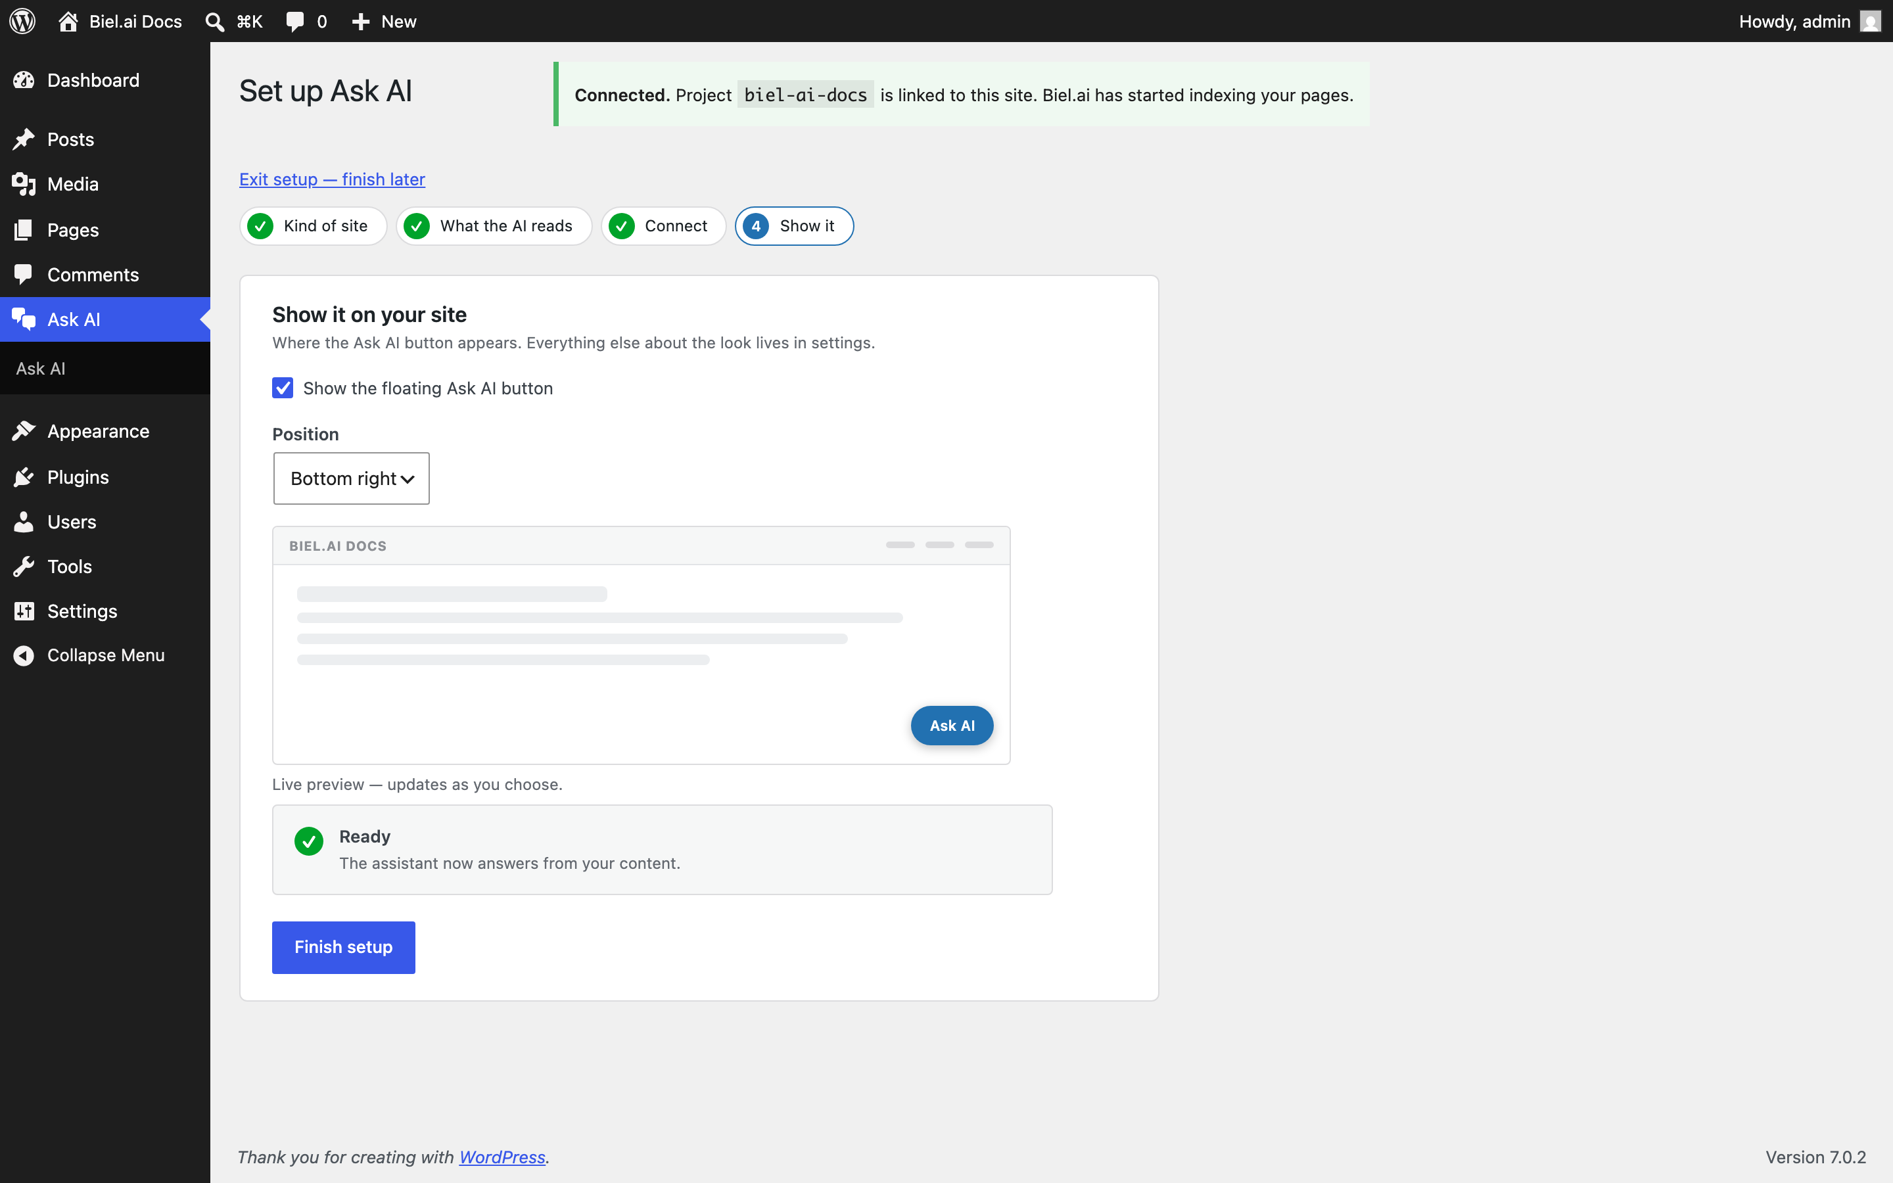This screenshot has width=1893, height=1183.
Task: Click the green check on What the AI reads
Action: 416,226
